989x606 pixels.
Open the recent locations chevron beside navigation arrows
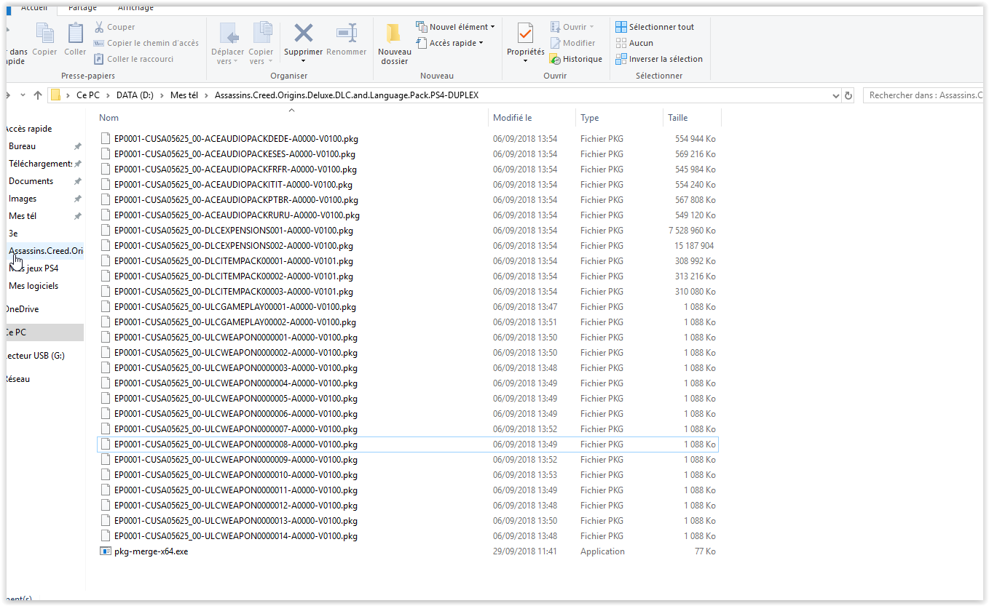[x=23, y=95]
